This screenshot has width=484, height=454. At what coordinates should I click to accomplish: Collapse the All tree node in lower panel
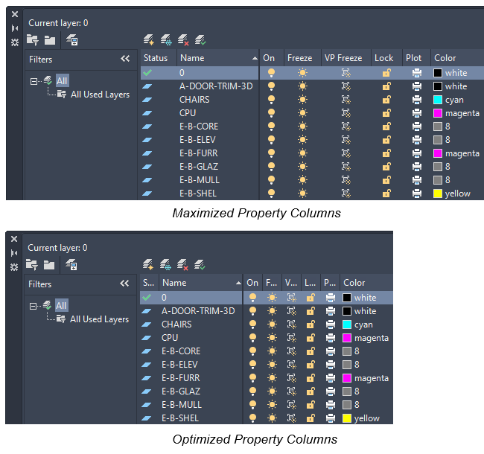tap(33, 306)
